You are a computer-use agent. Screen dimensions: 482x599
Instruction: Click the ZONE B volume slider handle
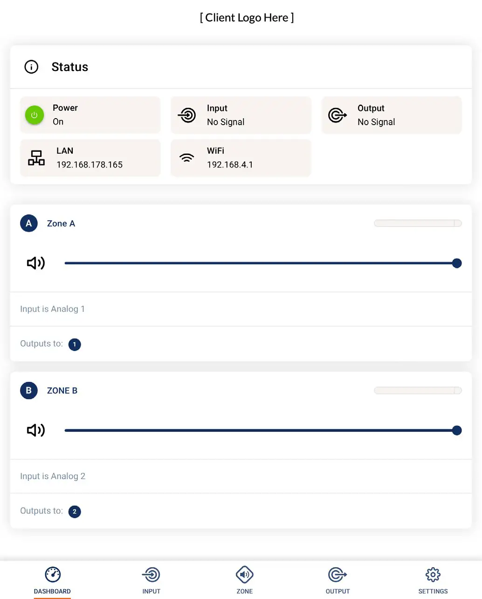click(x=457, y=430)
